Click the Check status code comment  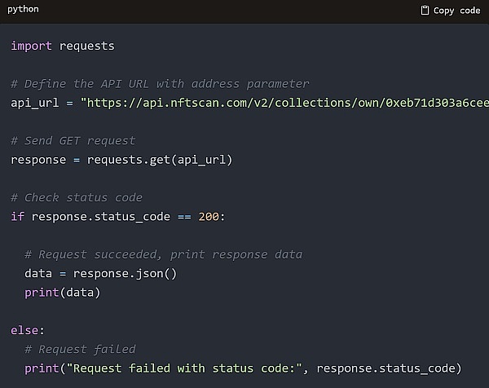[77, 197]
